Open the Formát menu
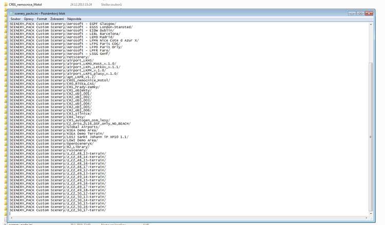Screen dimensions: 385x225 (x=42, y=19)
